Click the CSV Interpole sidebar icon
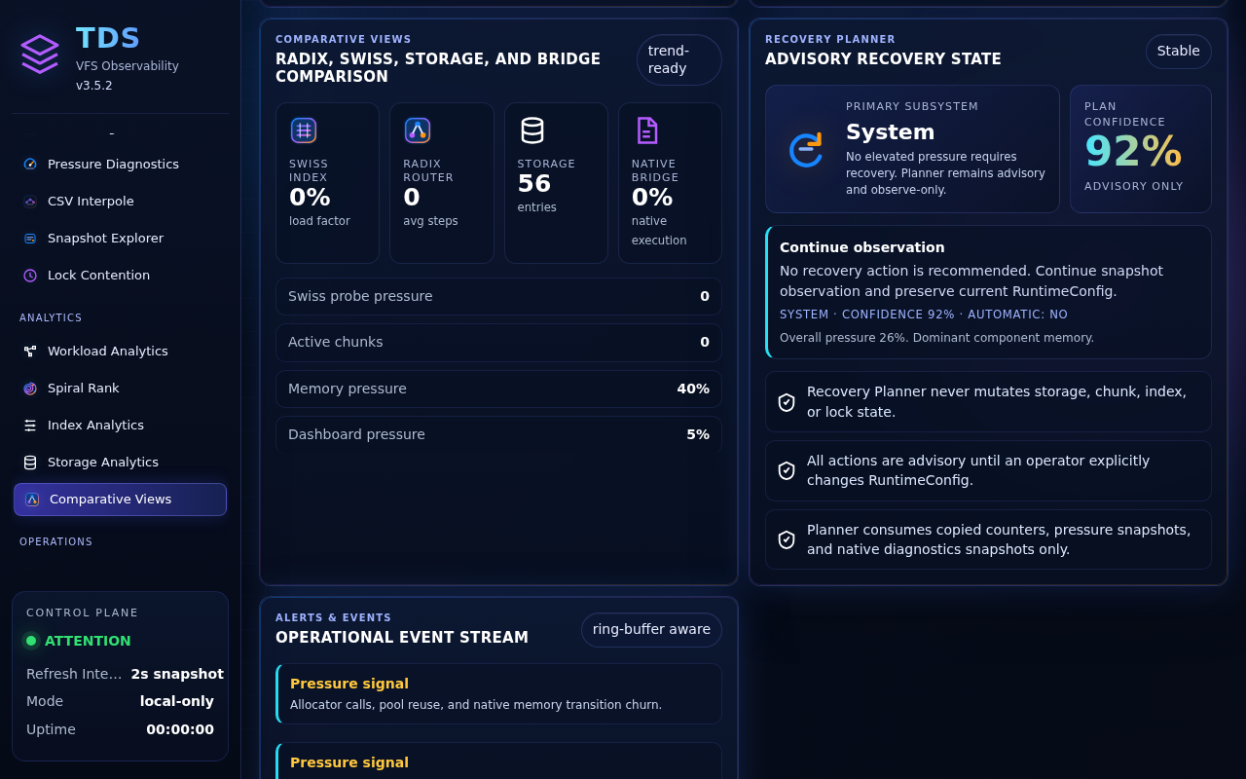The width and height of the screenshot is (1246, 779). [x=30, y=202]
